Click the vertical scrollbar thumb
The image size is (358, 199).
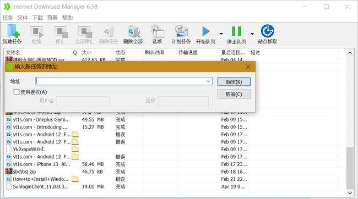click(x=350, y=168)
